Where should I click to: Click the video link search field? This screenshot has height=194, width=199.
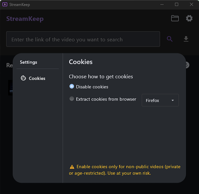[x=83, y=39]
